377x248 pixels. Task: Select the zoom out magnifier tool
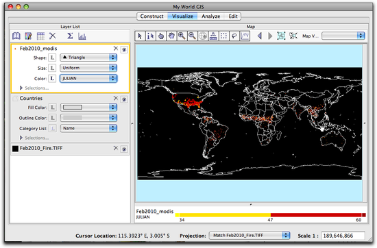tap(192, 36)
